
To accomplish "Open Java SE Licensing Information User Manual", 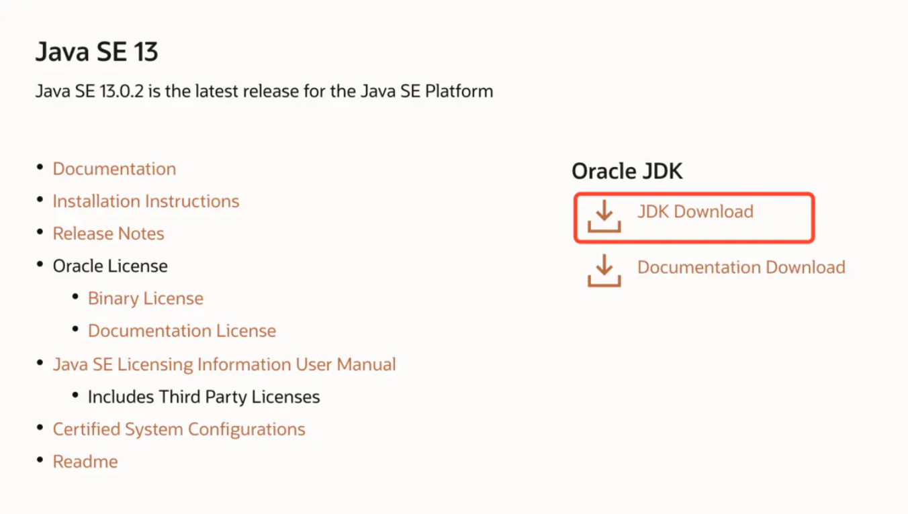I will 224,364.
